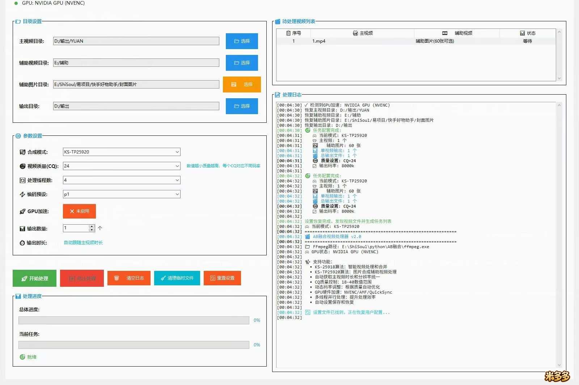
Task: Expand the 视频质量(CQ) dropdown
Action: 122,166
